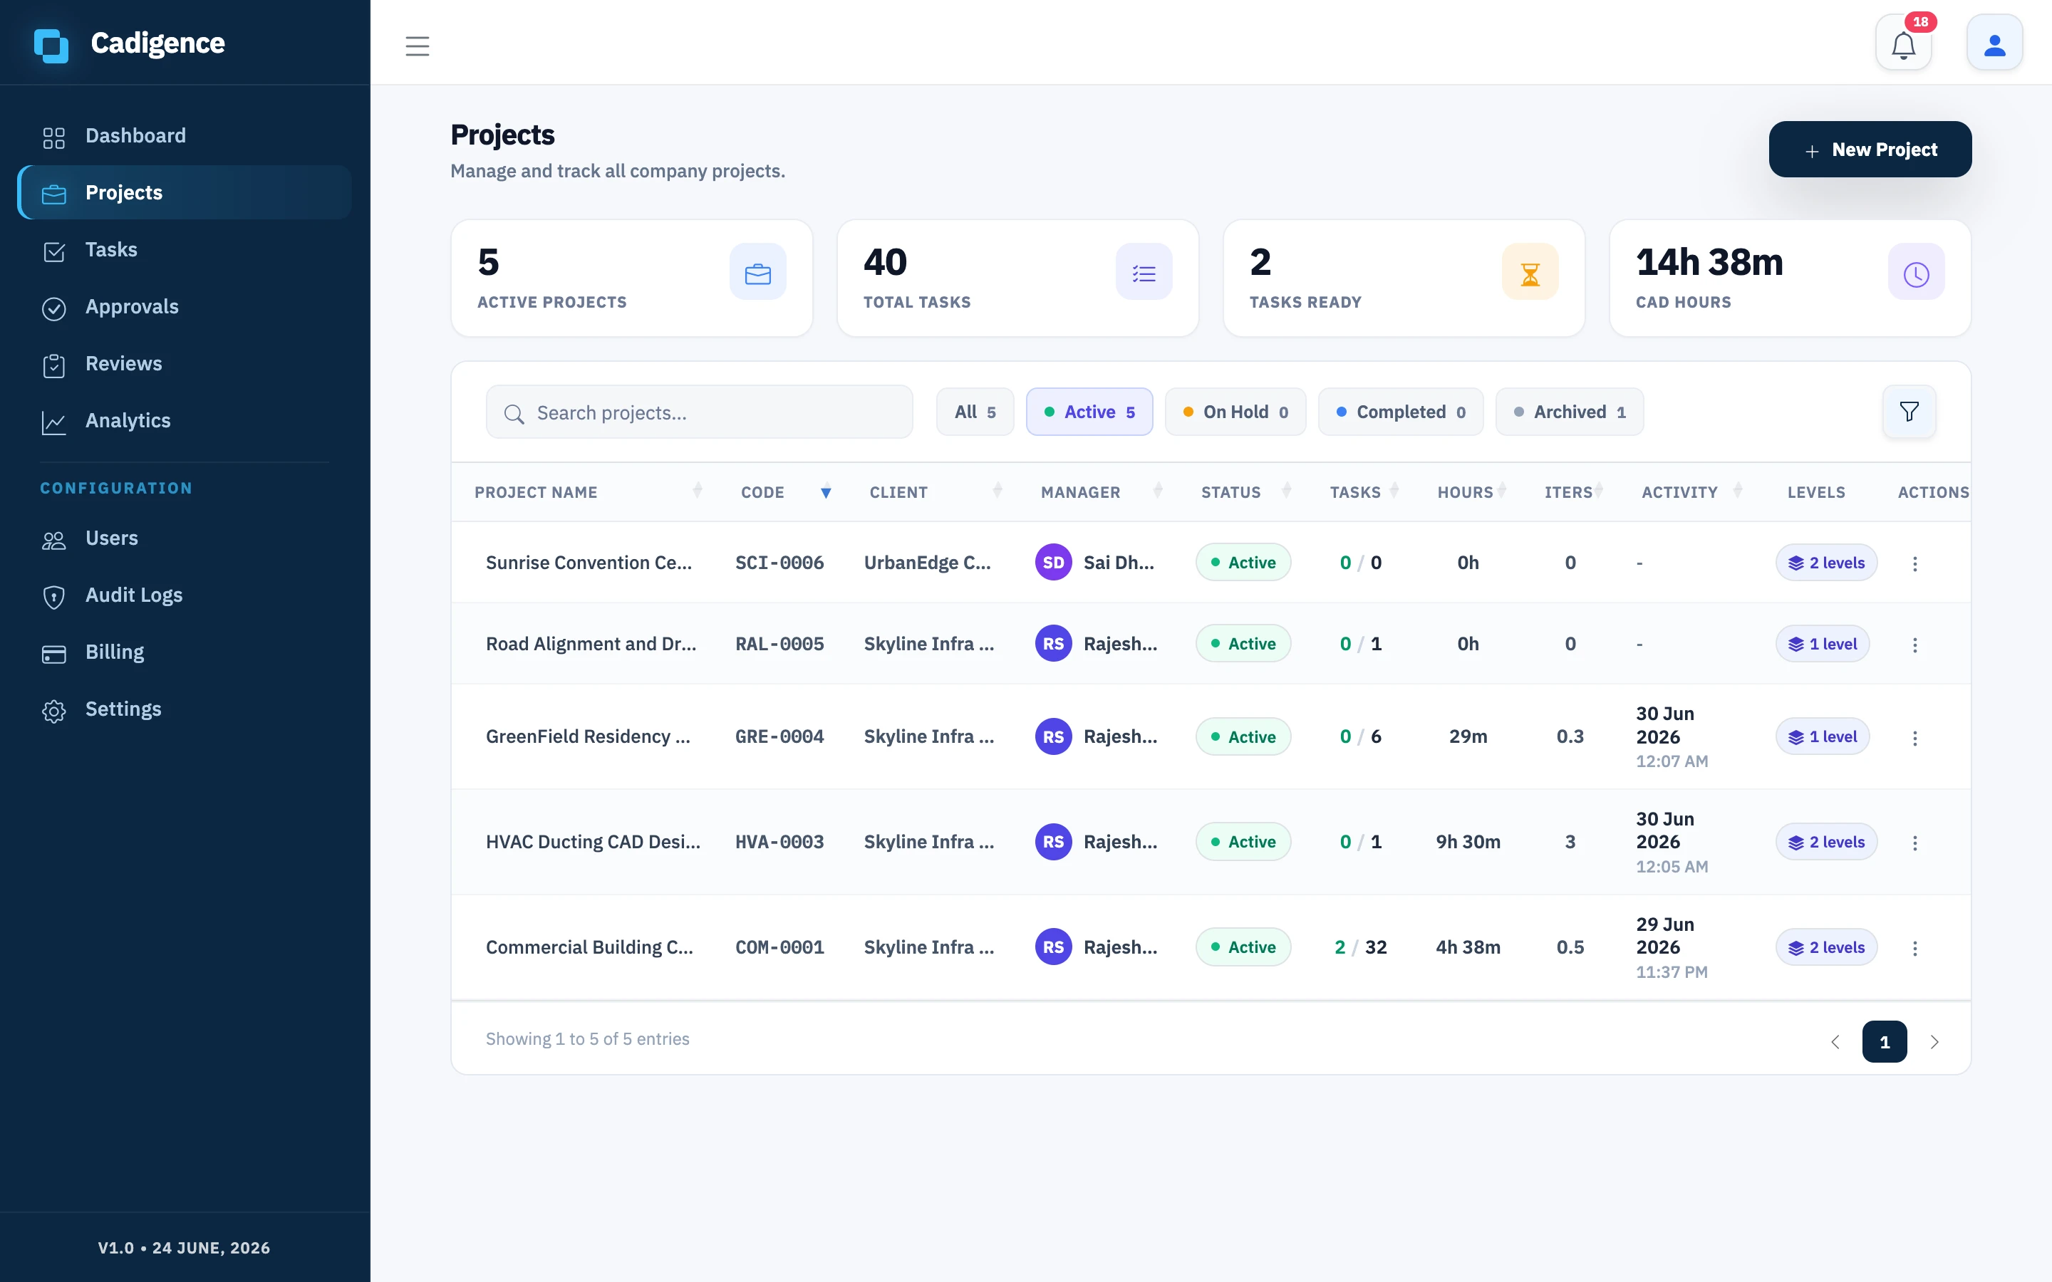This screenshot has width=2052, height=1282.
Task: Select the Active 5 filter tab
Action: pos(1089,412)
